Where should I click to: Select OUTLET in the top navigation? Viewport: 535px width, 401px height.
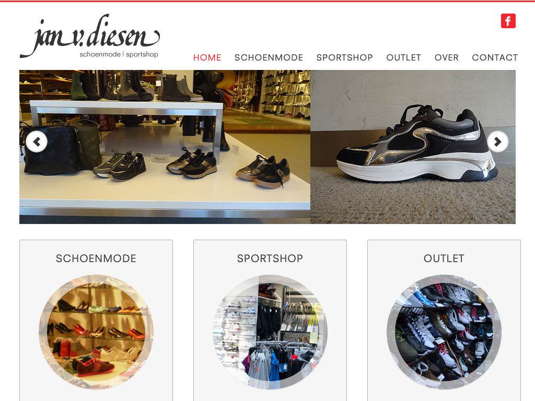tap(404, 57)
